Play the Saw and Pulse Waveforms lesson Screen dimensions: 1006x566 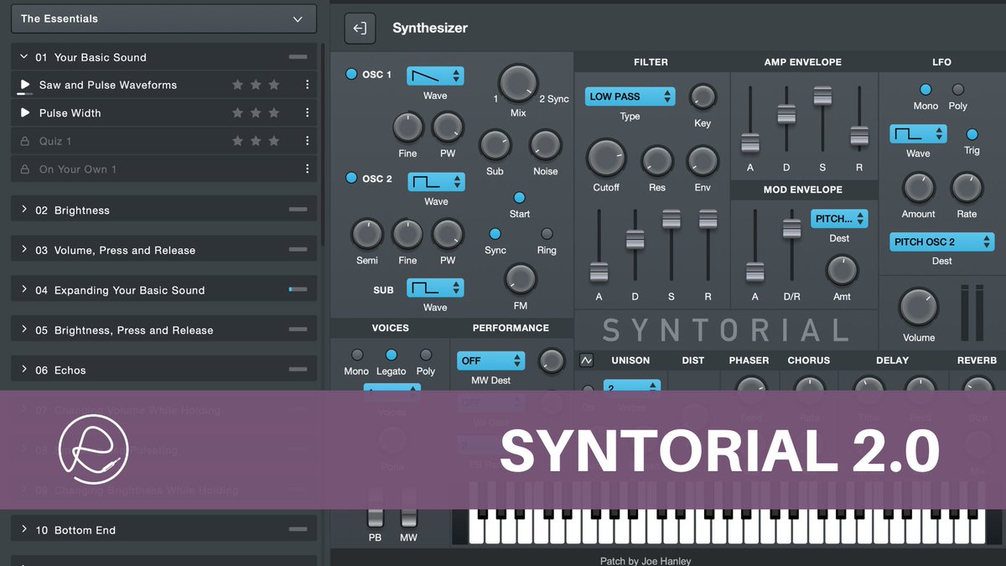click(x=25, y=85)
